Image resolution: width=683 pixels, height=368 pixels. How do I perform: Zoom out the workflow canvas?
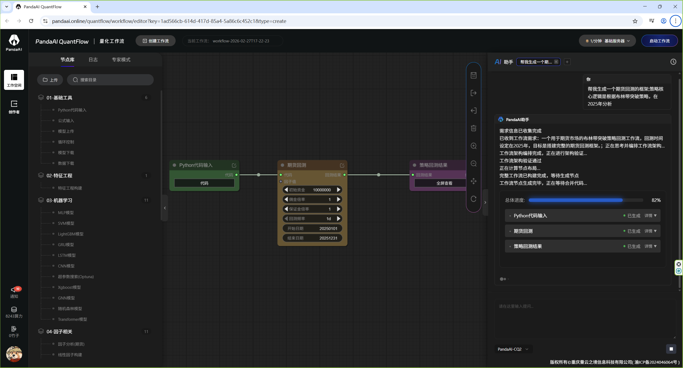(x=473, y=163)
